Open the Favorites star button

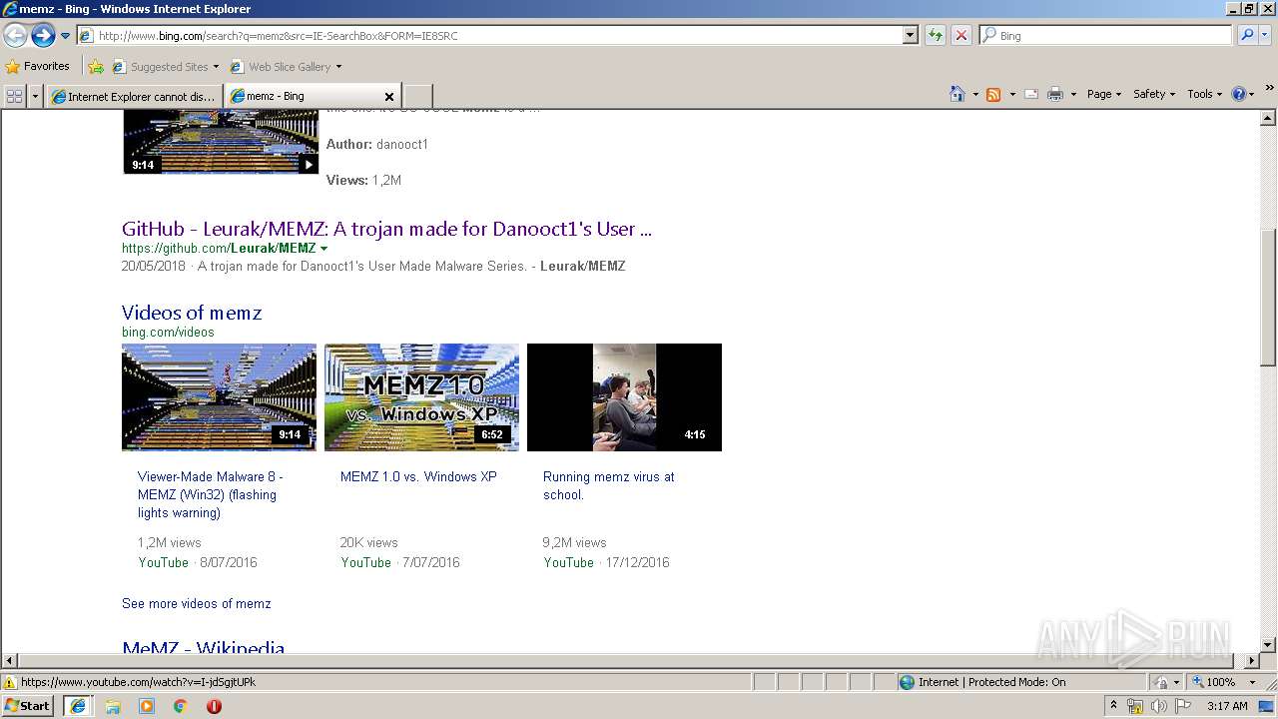pos(38,66)
